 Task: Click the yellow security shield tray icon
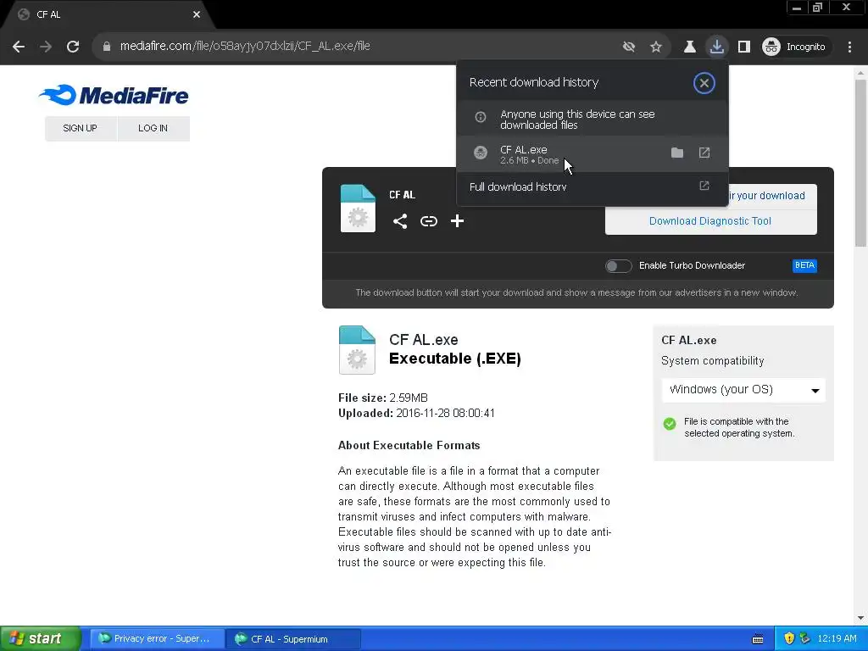[789, 639]
